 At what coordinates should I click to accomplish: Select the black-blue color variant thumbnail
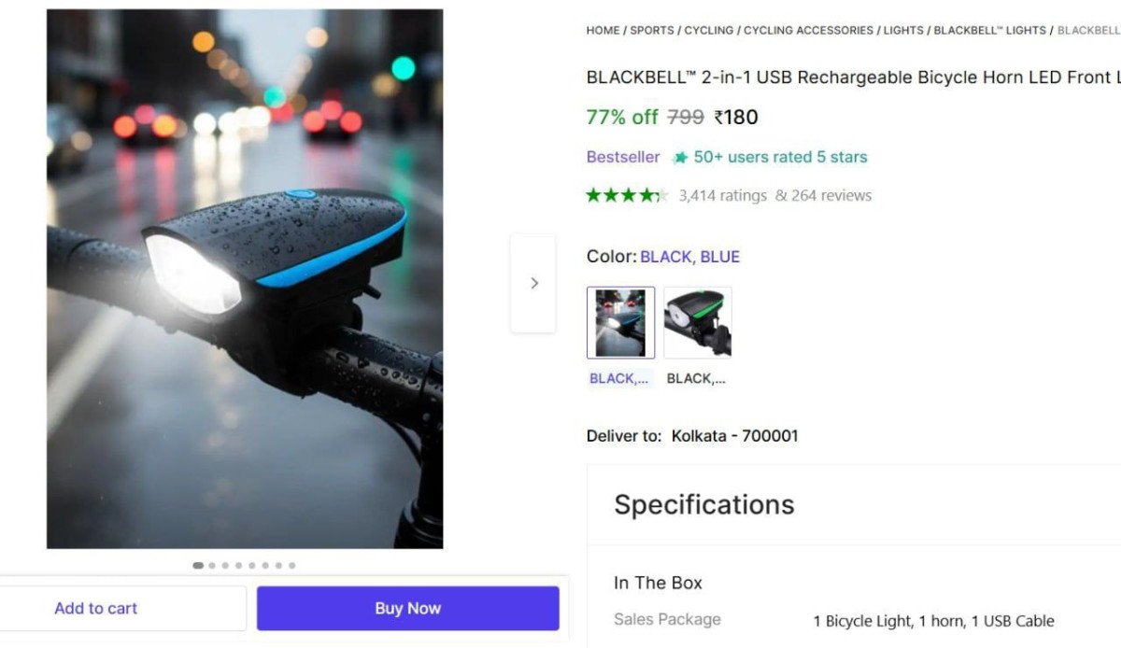(x=620, y=323)
